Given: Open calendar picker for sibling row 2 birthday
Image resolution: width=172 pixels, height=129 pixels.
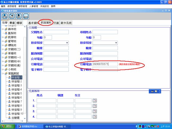Looking at the screenshot, I should tap(95, 106).
